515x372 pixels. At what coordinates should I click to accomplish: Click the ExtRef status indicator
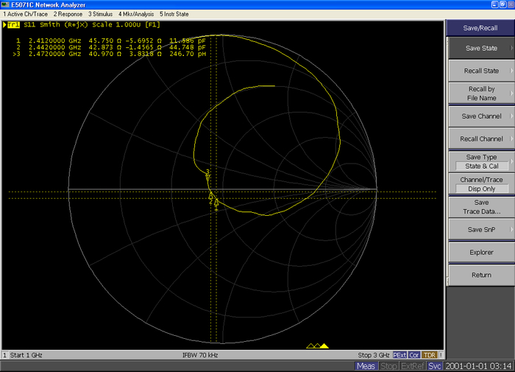(413, 366)
